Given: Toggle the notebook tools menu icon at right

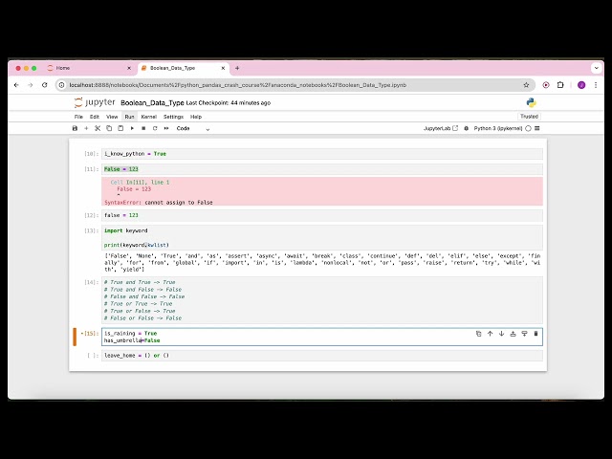Looking at the screenshot, I should tap(537, 128).
